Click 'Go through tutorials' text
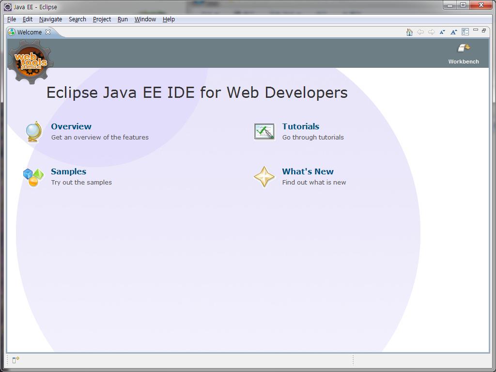 (313, 137)
